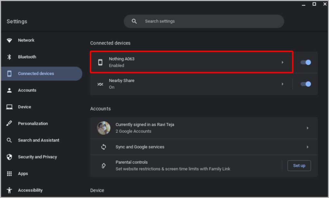Click the Security and Privacy shield icon
Viewport: 329px width, 198px height.
coord(9,157)
